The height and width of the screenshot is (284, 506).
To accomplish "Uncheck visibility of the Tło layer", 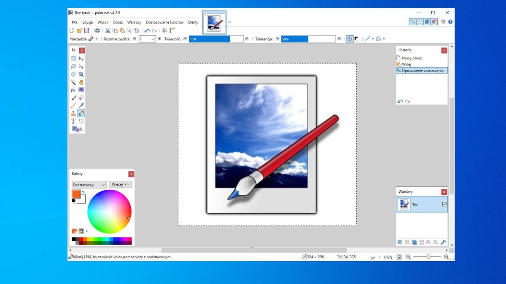I will tap(444, 204).
